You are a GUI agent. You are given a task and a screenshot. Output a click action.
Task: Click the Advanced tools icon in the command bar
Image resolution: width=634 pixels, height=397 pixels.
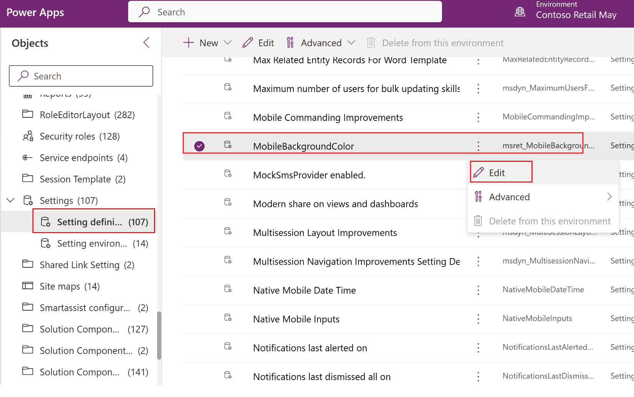click(x=290, y=43)
